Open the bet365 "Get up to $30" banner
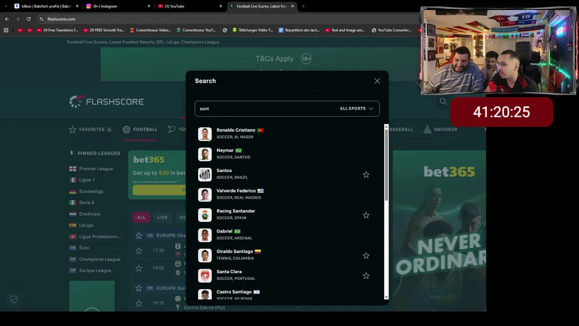This screenshot has height=326, width=579. point(157,175)
